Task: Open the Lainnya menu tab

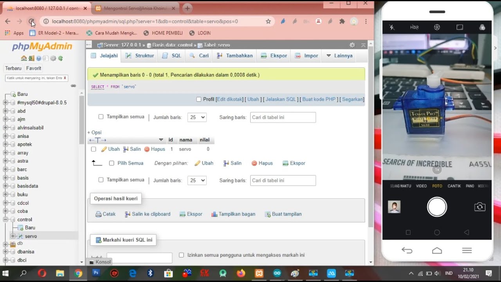Action: click(339, 56)
